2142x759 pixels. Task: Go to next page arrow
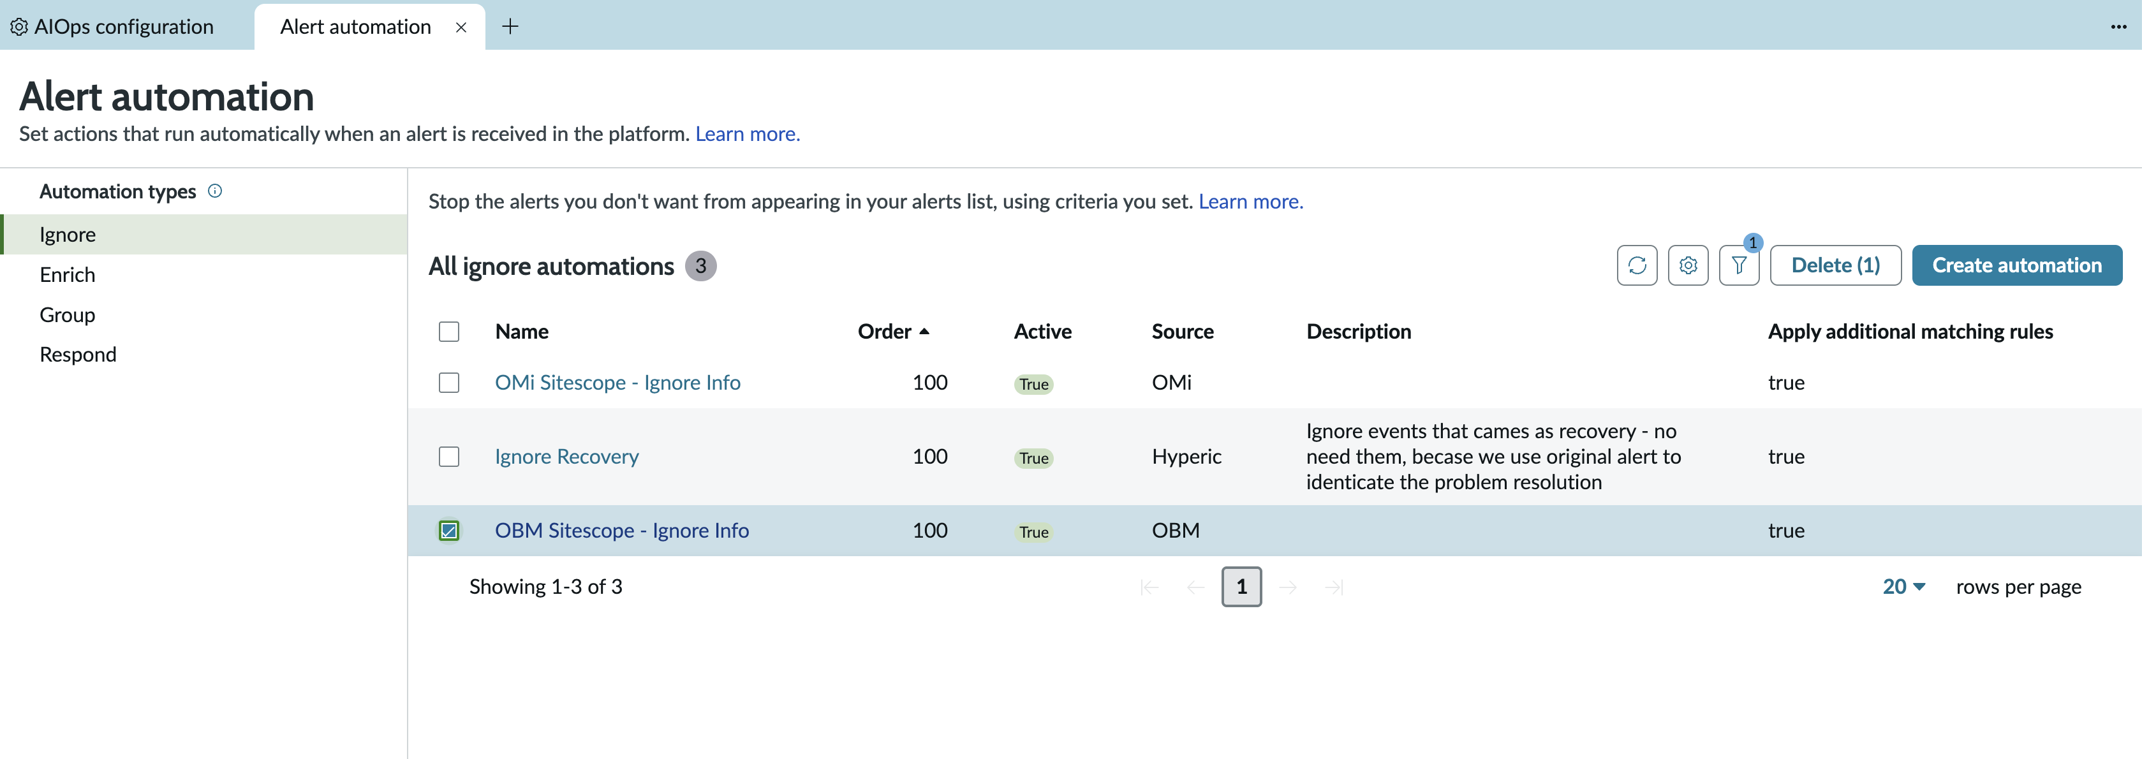tap(1288, 588)
